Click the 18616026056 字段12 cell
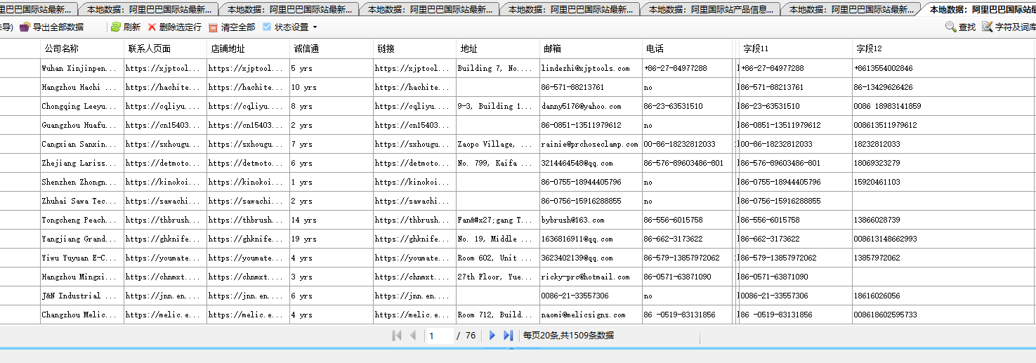 click(943, 296)
